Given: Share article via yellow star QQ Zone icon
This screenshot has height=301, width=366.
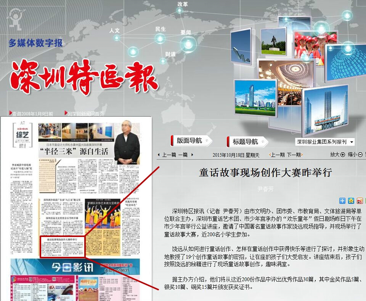Looking at the screenshot, I should [351, 201].
